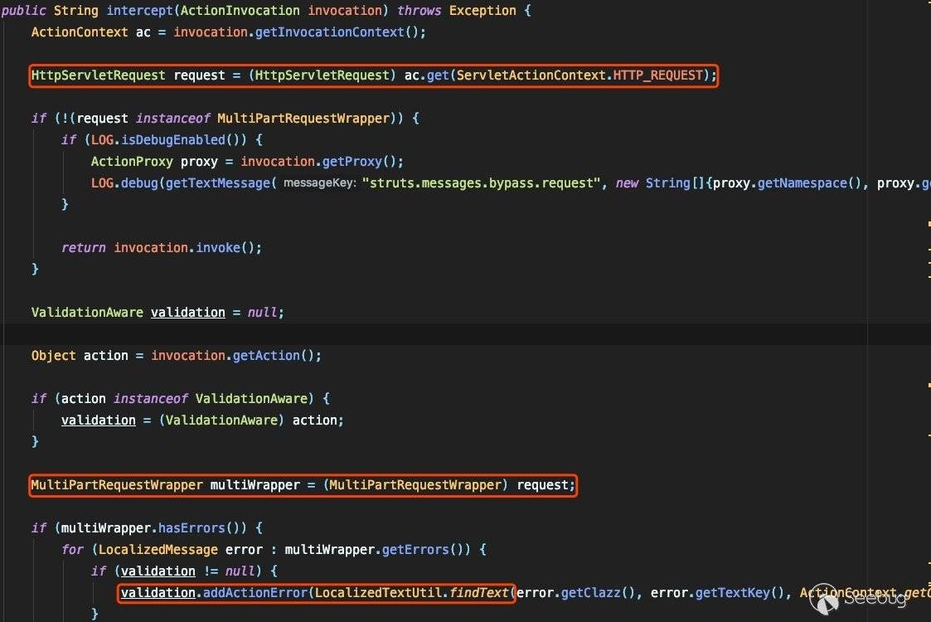Click the public modifier keyword

click(24, 11)
